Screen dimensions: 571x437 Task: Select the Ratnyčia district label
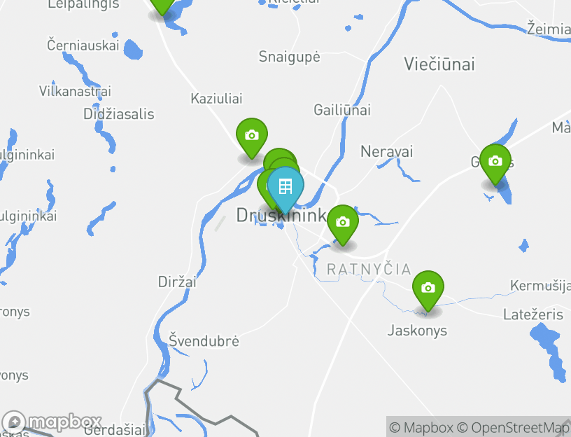[369, 270]
